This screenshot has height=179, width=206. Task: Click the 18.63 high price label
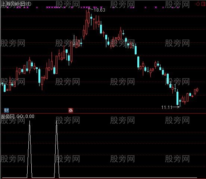pyautogui.click(x=99, y=10)
